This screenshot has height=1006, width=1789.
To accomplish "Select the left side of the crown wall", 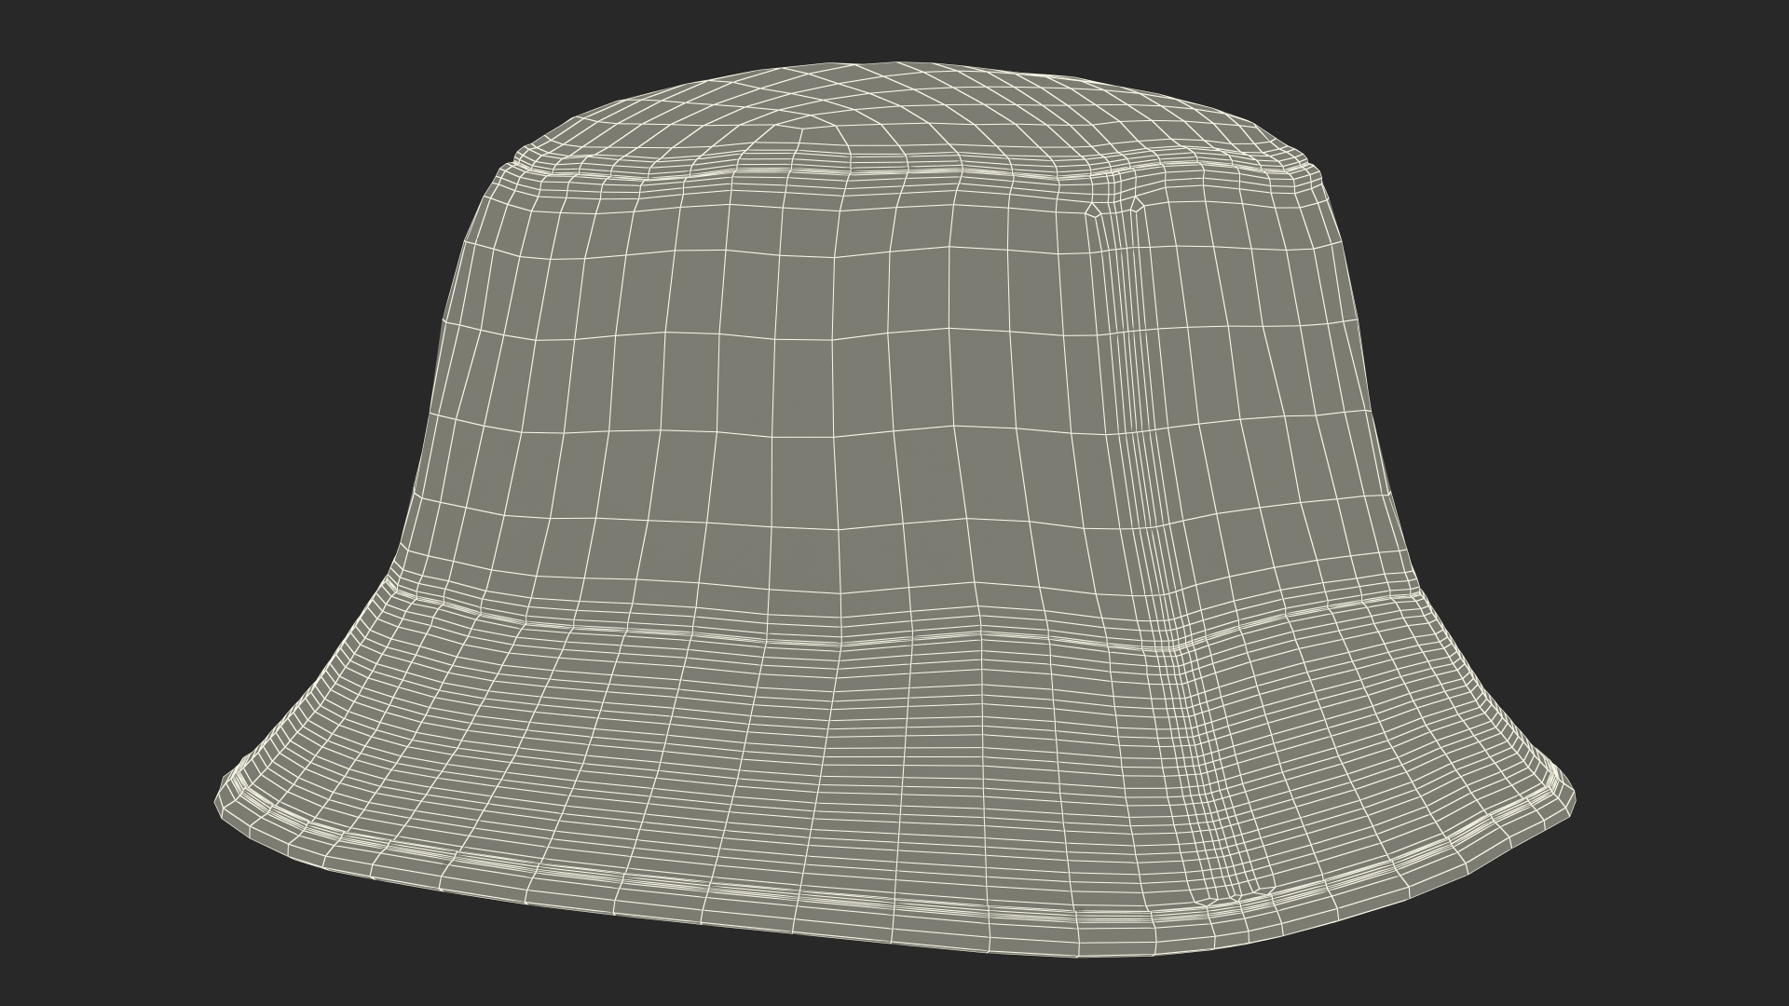I will pos(503,391).
